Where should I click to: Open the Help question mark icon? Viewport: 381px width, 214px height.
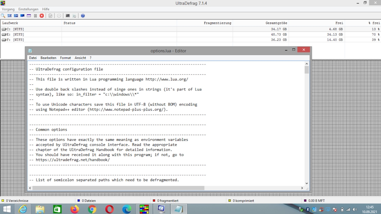click(x=83, y=16)
